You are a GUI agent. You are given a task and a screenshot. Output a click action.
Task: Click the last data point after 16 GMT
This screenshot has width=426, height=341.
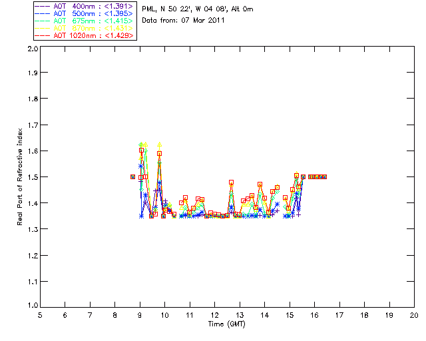tap(324, 176)
